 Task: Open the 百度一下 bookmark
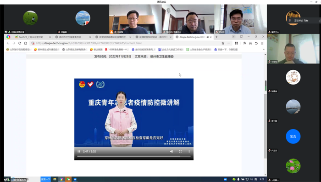pyautogui.click(x=226, y=50)
